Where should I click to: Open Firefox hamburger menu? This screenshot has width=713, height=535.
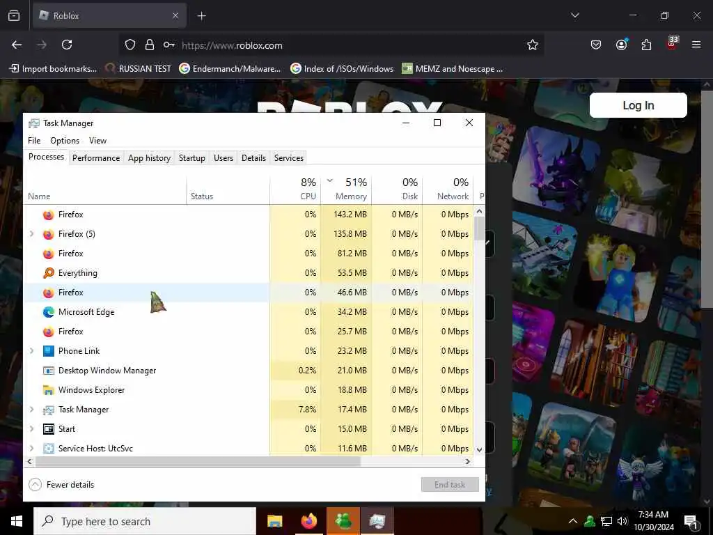tap(696, 45)
